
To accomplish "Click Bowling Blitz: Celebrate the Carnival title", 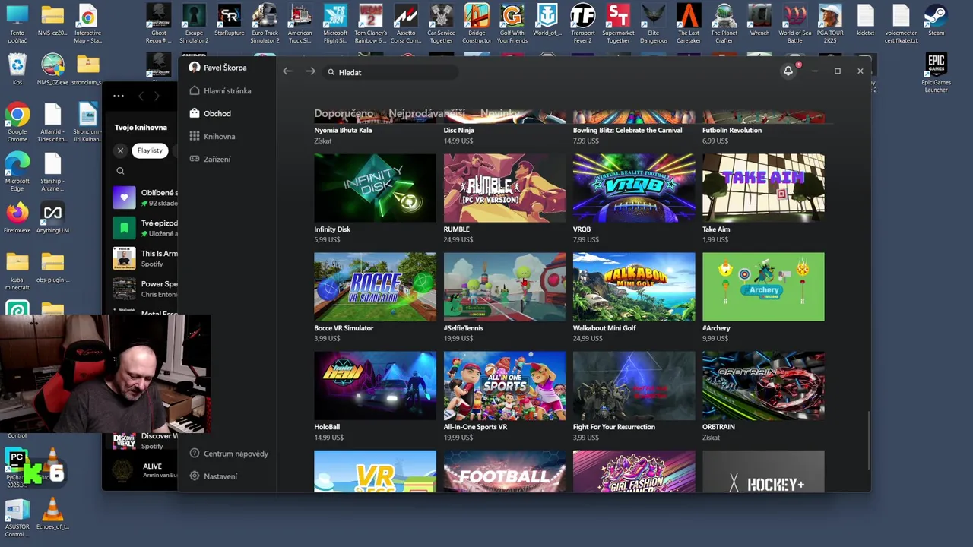I will coord(627,130).
